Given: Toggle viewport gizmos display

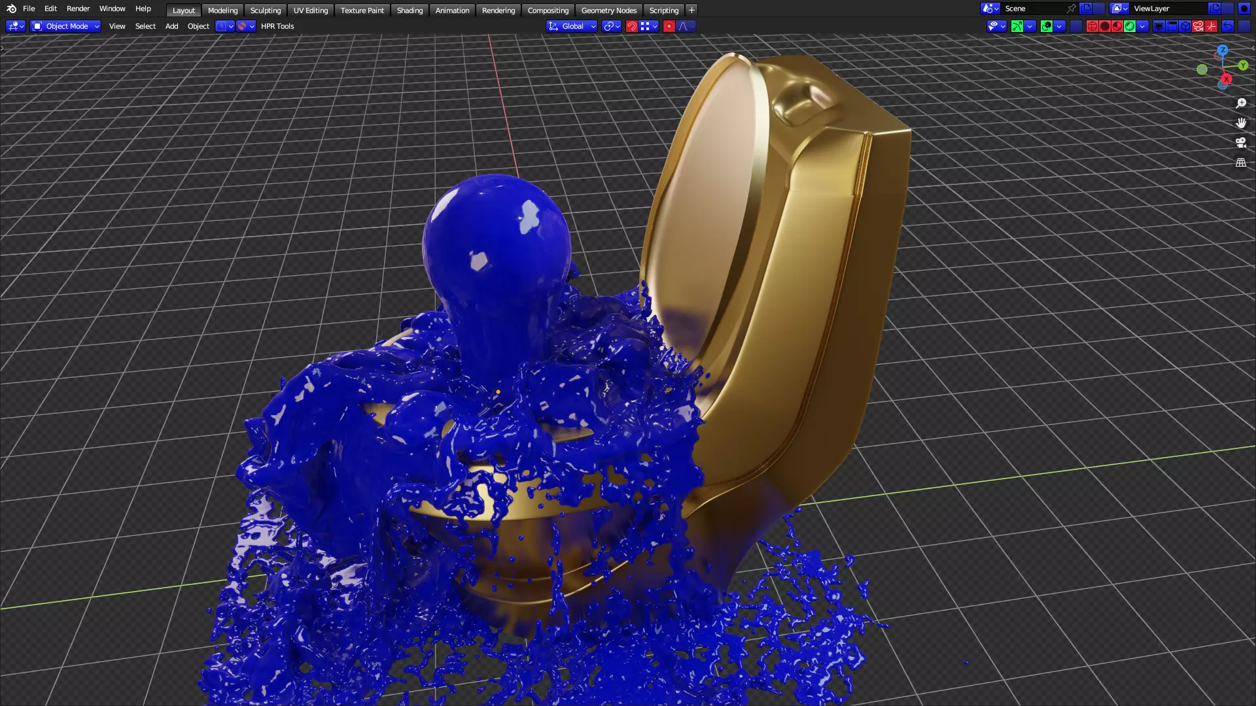Looking at the screenshot, I should pyautogui.click(x=1017, y=26).
